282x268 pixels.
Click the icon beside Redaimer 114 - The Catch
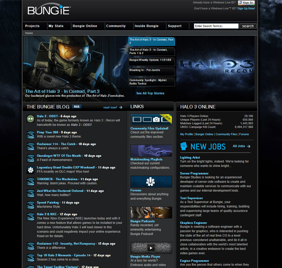(30, 146)
